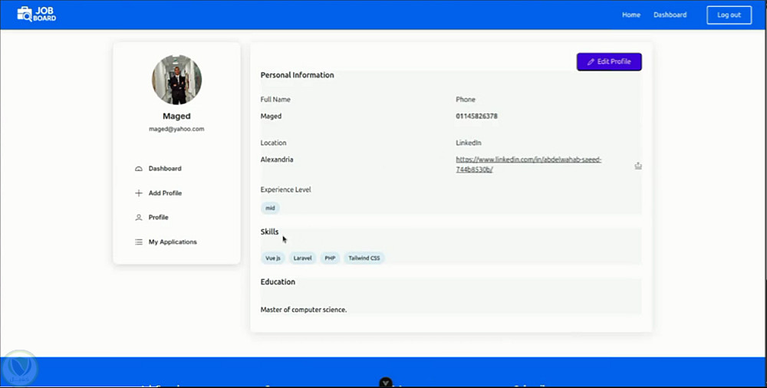Click the Experience Level label
The width and height of the screenshot is (767, 388).
[x=285, y=190]
